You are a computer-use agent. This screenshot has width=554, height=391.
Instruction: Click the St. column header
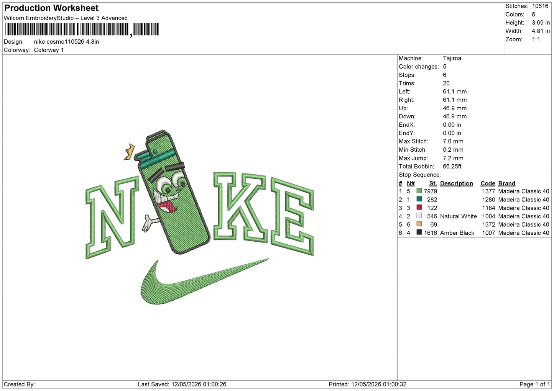[433, 183]
